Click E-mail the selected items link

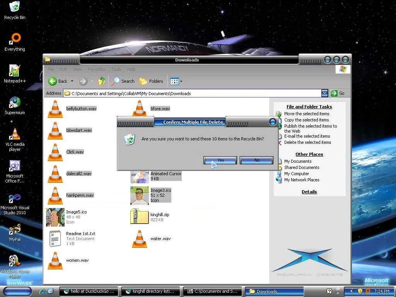tap(307, 136)
